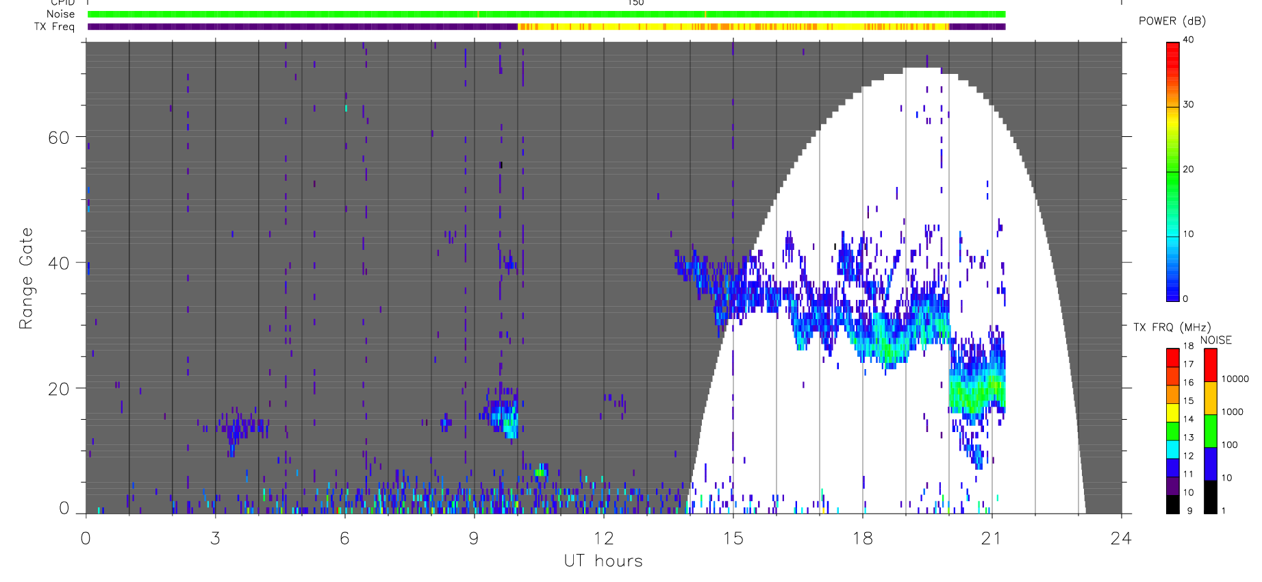
Task: Click the x-axis tick label 3
Action: coord(215,539)
